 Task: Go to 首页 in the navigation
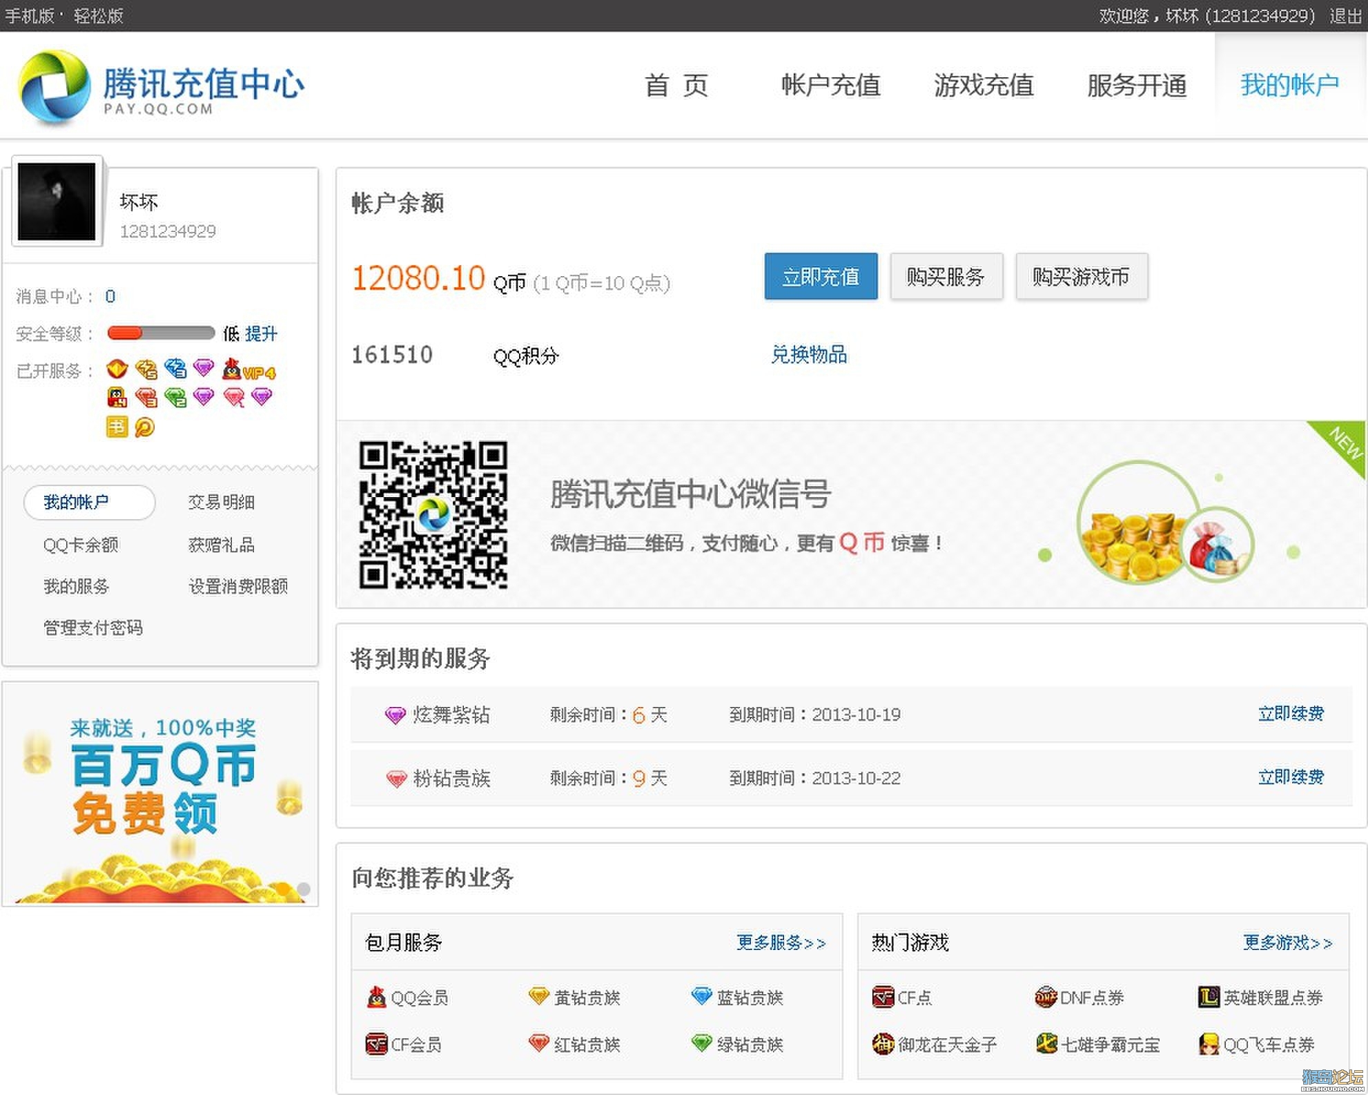coord(676,86)
